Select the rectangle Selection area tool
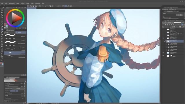The height and width of the screenshot is (104, 185). tap(2, 20)
